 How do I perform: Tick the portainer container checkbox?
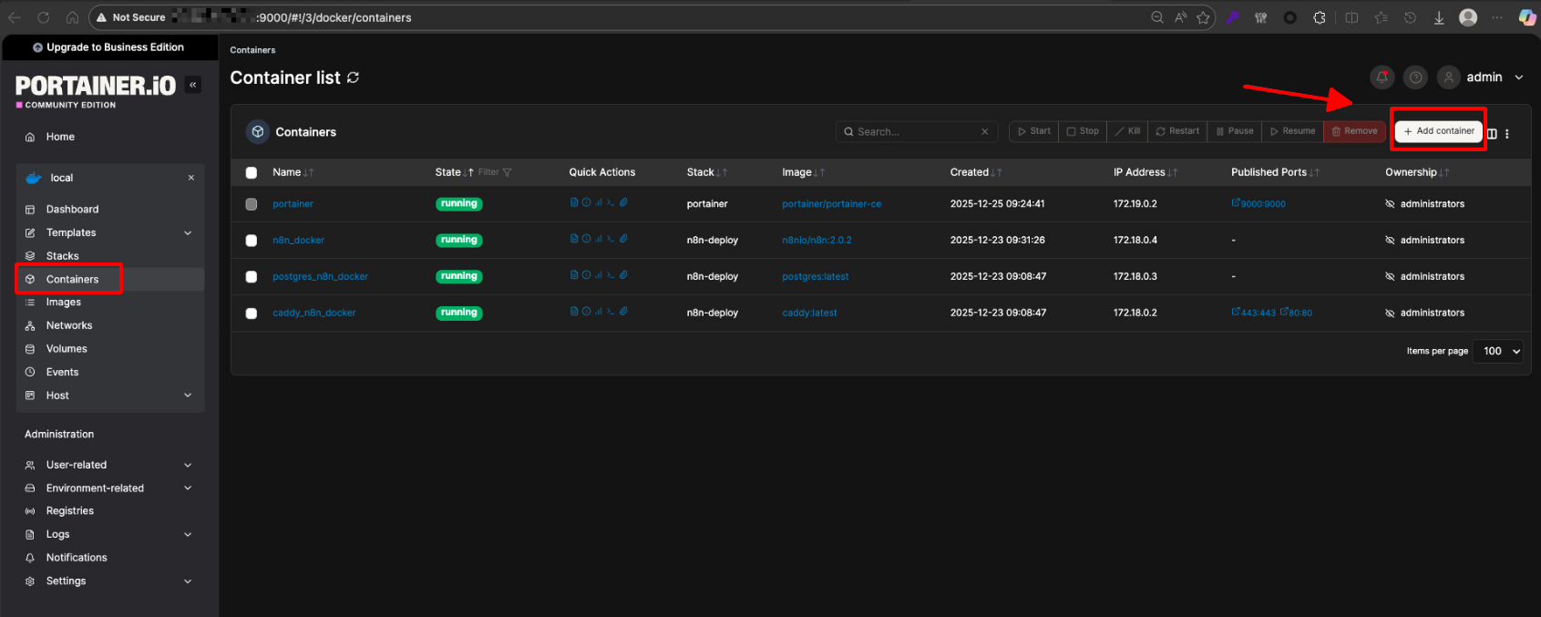252,204
